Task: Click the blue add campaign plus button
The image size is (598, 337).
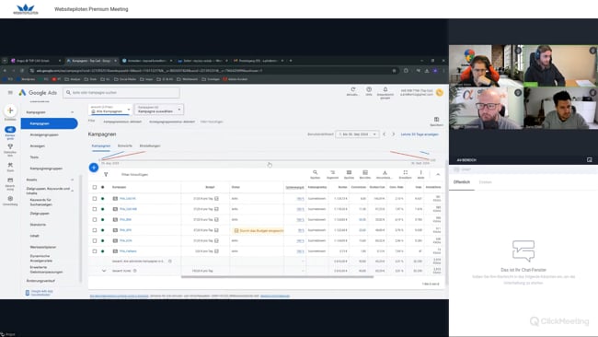Action: 94,168
